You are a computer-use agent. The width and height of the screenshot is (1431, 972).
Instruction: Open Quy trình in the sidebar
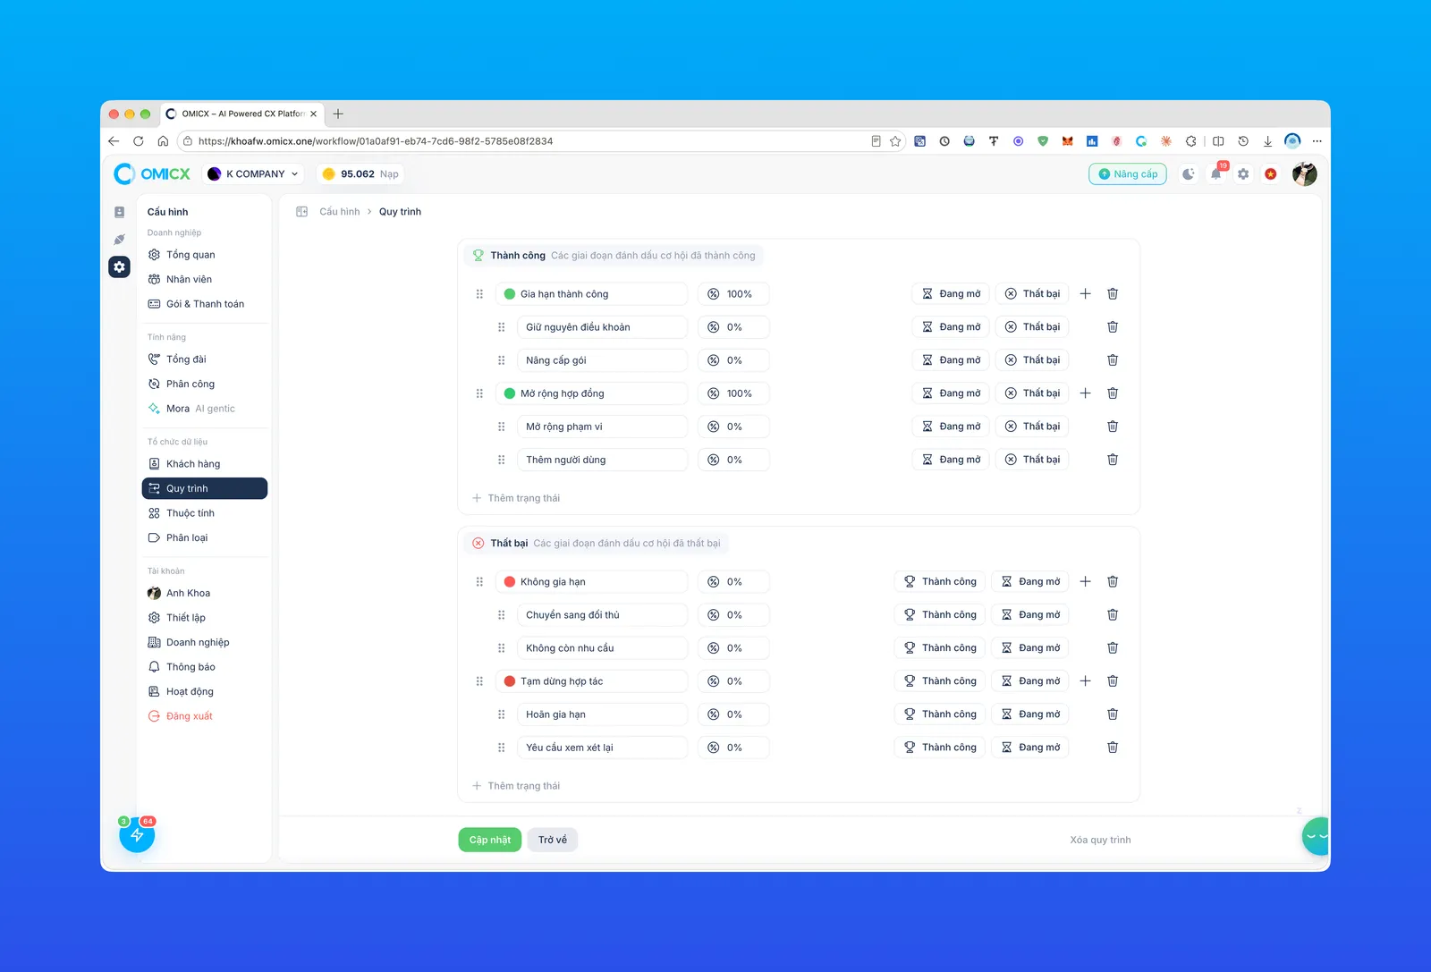(x=205, y=488)
